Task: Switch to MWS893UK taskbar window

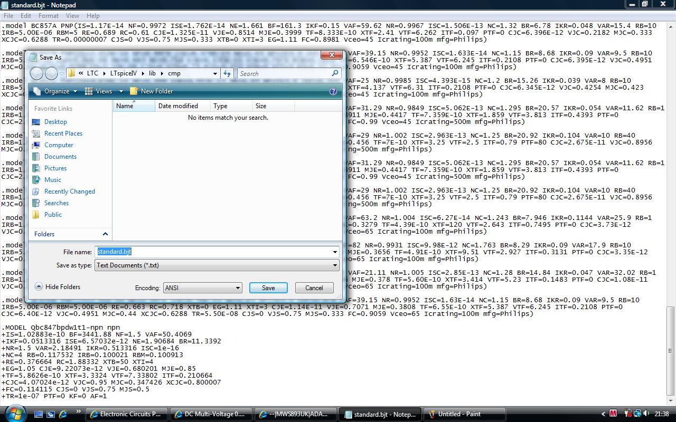Action: coord(295,414)
